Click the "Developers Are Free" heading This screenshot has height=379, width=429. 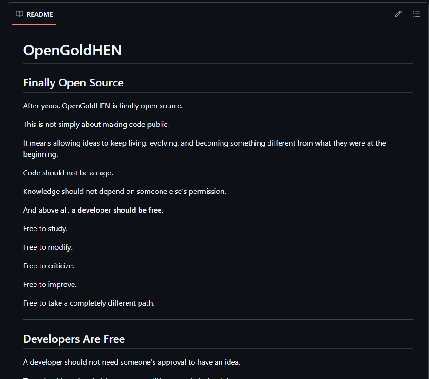(x=74, y=339)
